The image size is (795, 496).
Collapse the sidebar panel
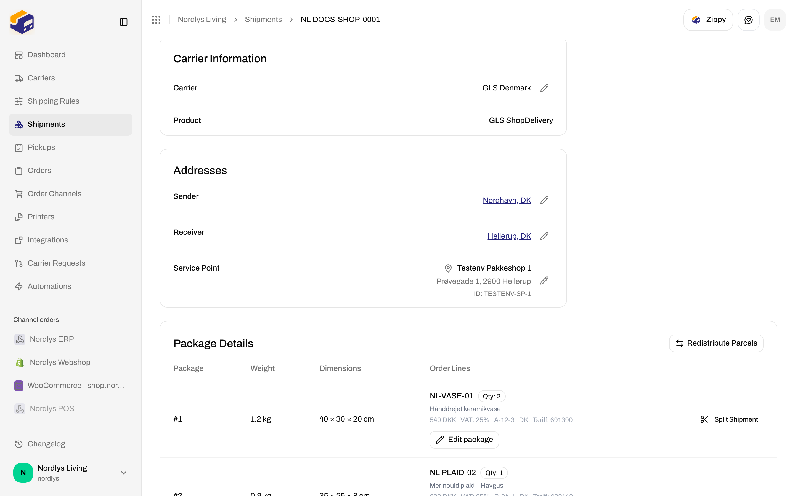click(123, 22)
